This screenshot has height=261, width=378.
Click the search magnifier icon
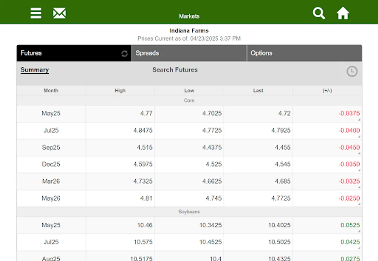coord(318,13)
